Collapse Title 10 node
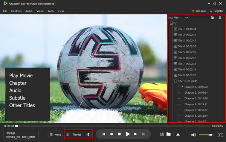Viewport: 226px width, 142px height. point(176,81)
